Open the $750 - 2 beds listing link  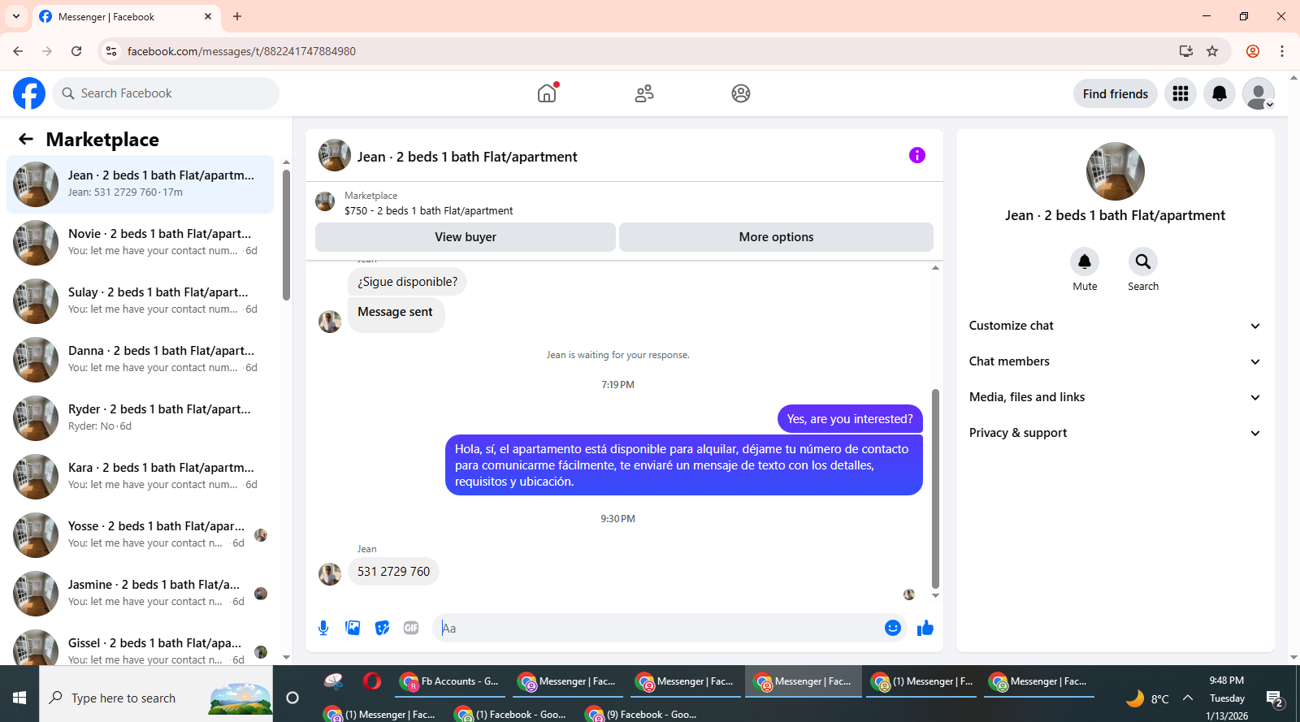428,210
